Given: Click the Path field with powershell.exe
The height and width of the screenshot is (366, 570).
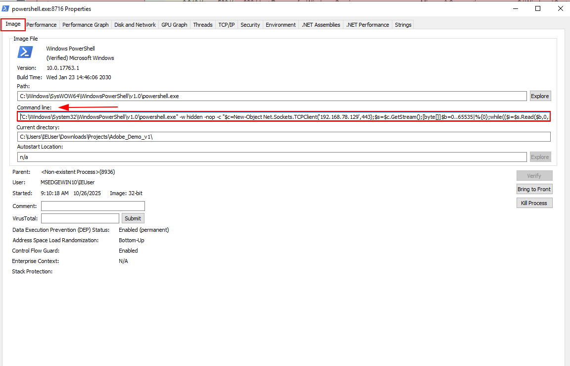Looking at the screenshot, I should (272, 96).
